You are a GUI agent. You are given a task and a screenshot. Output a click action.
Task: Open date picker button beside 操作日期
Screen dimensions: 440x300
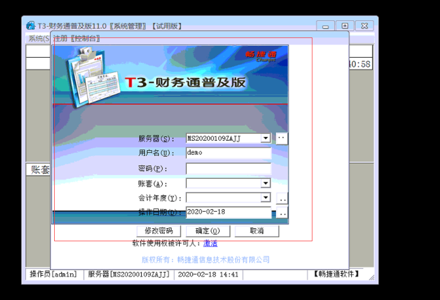[x=283, y=213]
